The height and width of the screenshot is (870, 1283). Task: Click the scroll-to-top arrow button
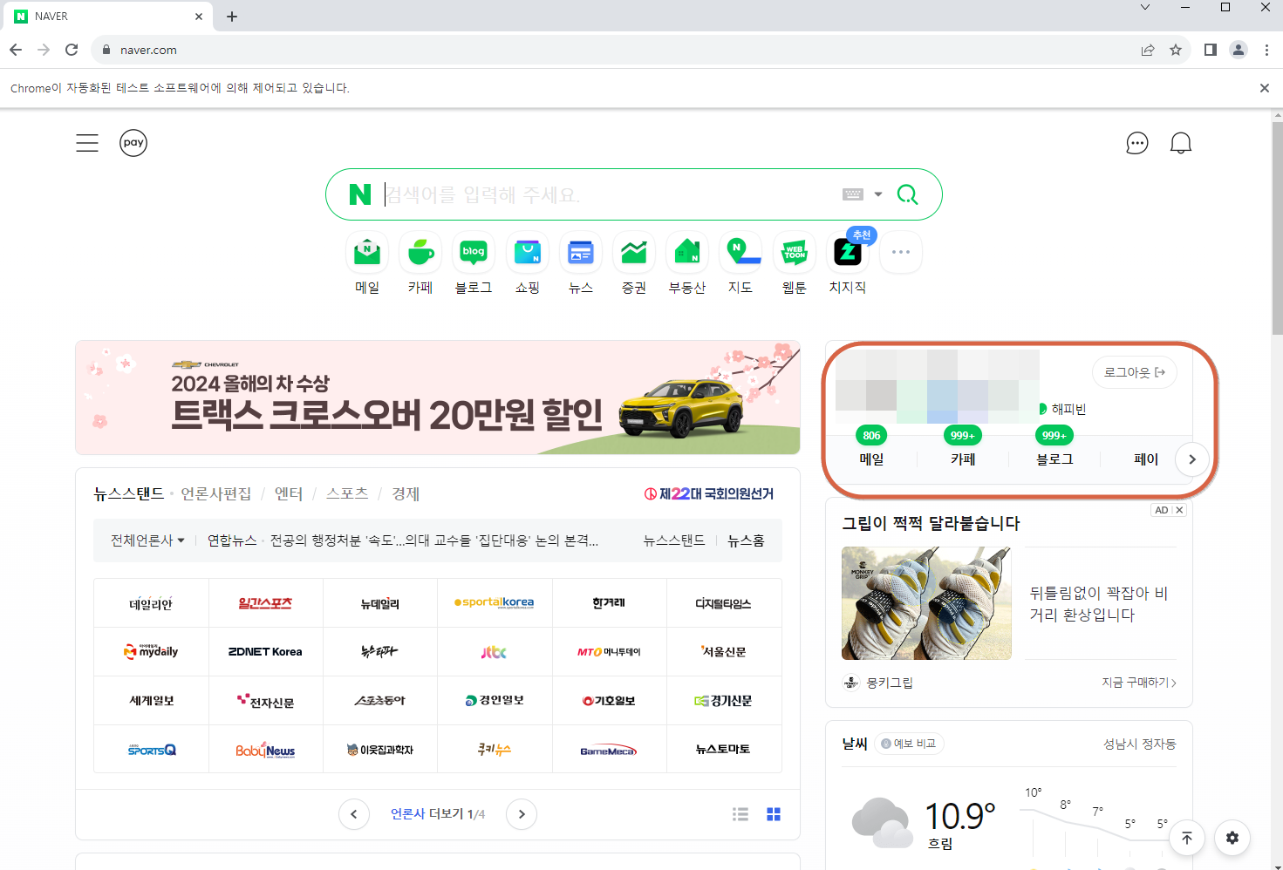(x=1187, y=838)
